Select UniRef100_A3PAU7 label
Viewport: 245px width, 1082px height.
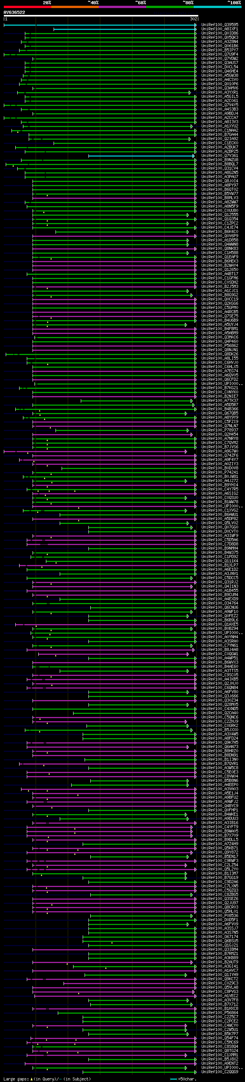[x=220, y=177]
